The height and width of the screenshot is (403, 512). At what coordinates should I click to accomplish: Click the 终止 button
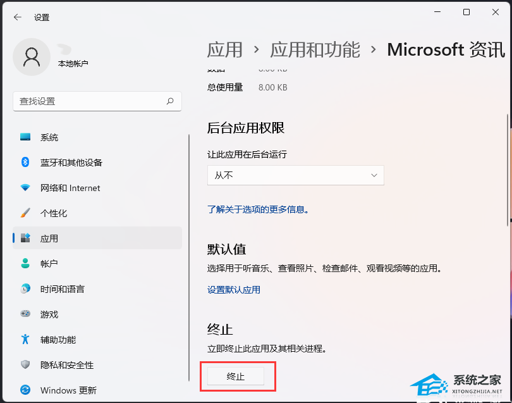[235, 376]
